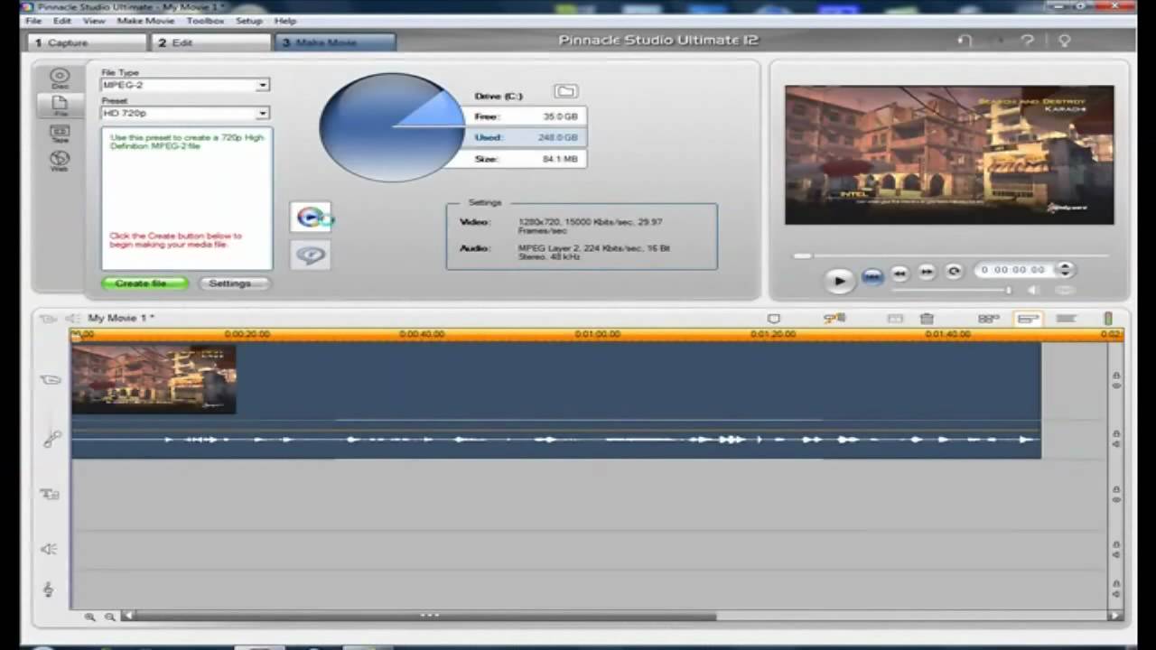Launch Windows Media Player file playback button

point(311,218)
